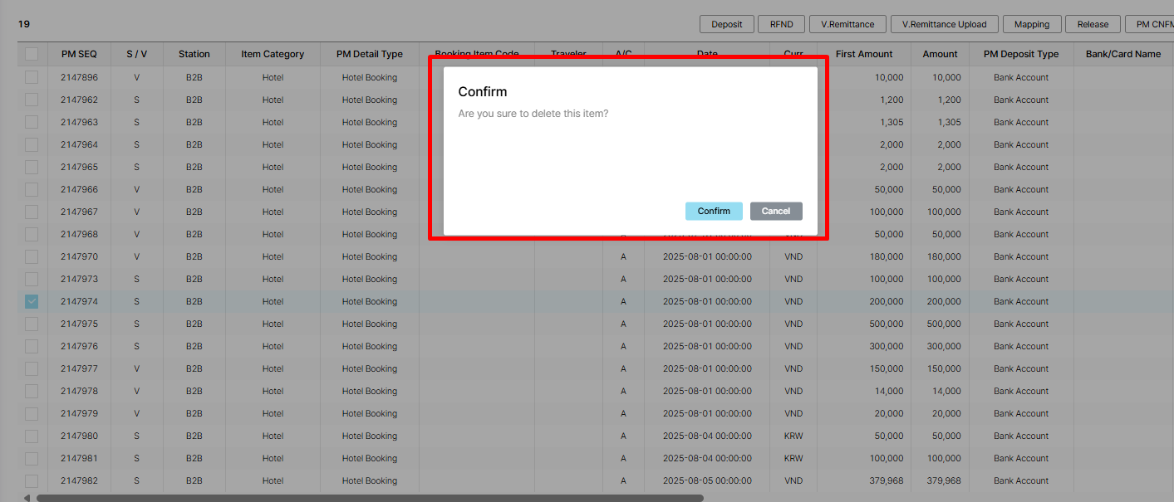Click the PM CNFM button
1174x502 pixels.
coord(1150,24)
